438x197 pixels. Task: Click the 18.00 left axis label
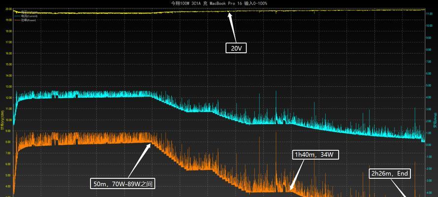pyautogui.click(x=8, y=31)
